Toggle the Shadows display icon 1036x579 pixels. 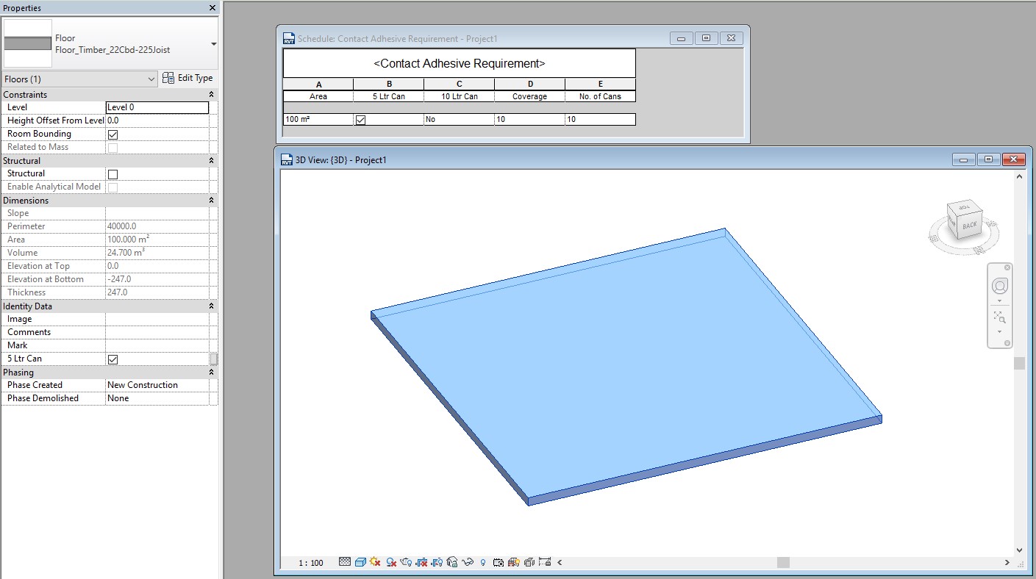pyautogui.click(x=390, y=562)
